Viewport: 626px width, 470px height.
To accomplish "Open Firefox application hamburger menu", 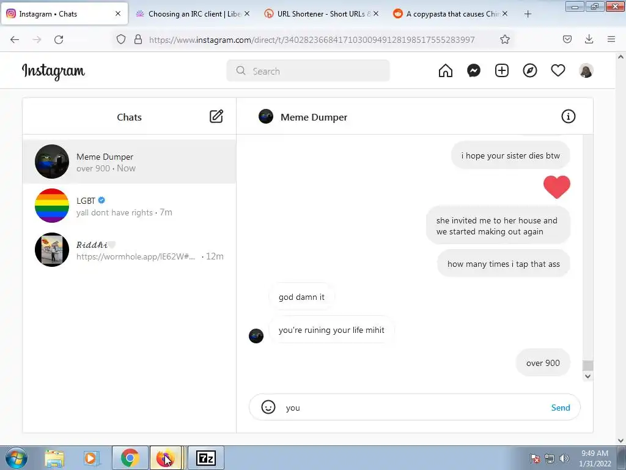I will [611, 39].
